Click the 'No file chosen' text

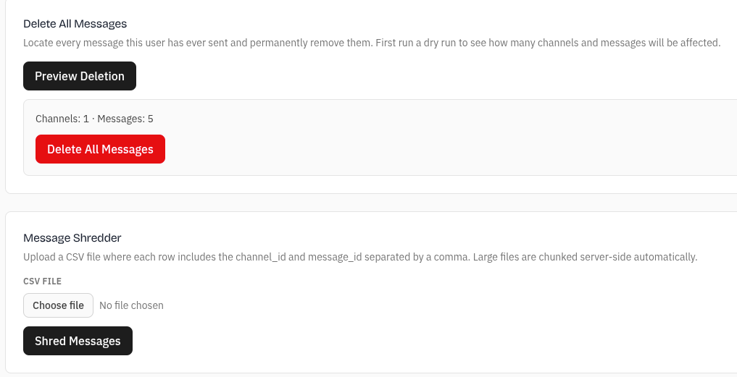[x=131, y=305]
